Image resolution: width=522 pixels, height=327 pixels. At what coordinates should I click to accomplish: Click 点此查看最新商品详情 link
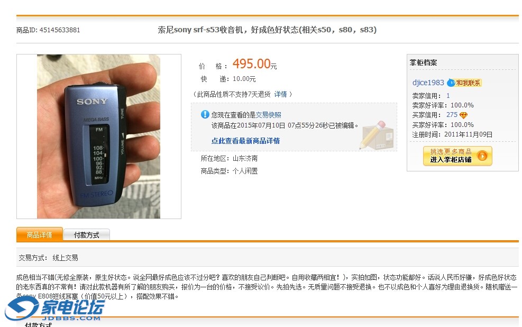(245, 141)
